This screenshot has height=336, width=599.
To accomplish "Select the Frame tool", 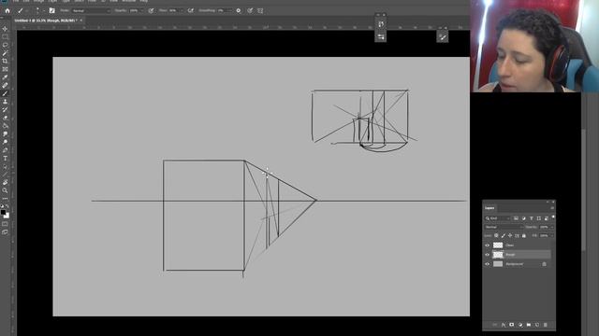I will pos(5,69).
